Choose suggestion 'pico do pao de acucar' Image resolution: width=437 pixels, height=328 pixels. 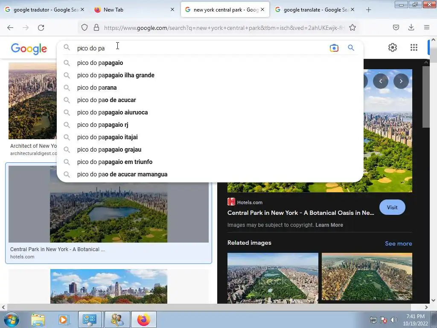coord(210,100)
